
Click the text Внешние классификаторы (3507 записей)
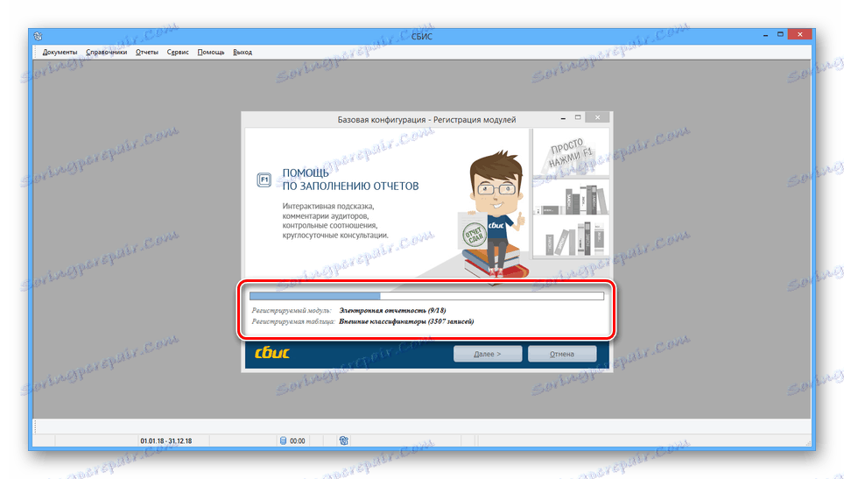tap(406, 321)
